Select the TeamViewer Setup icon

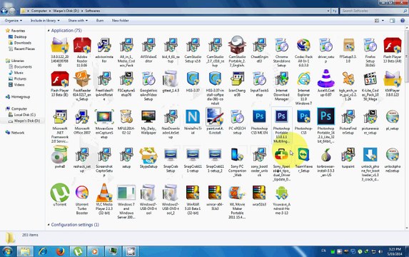pos(303,155)
